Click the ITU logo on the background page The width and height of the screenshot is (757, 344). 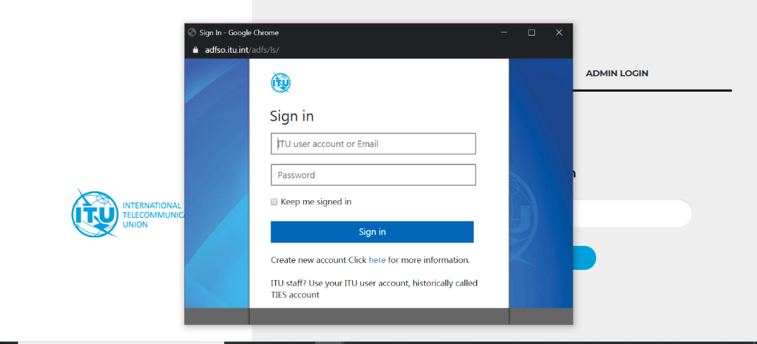[x=95, y=213]
